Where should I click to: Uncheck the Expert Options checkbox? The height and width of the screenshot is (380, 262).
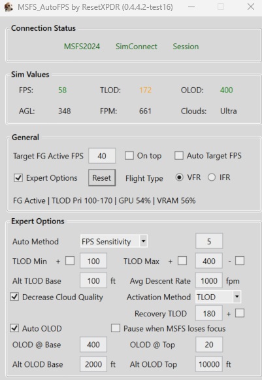click(x=18, y=178)
